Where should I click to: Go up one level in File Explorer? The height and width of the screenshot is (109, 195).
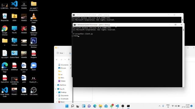click(69, 60)
